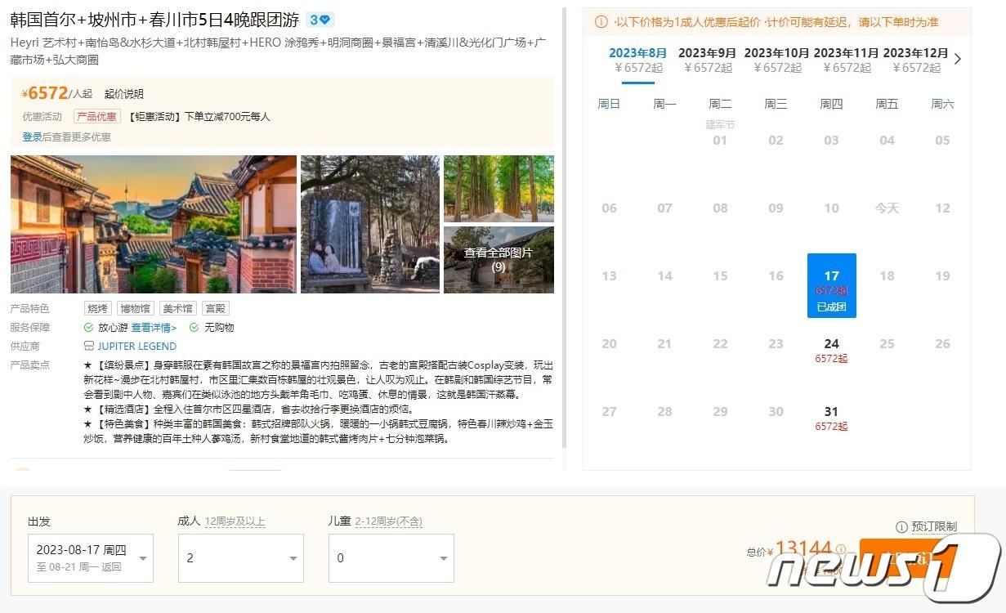Click the 产品优惠 promotion tag

[97, 117]
